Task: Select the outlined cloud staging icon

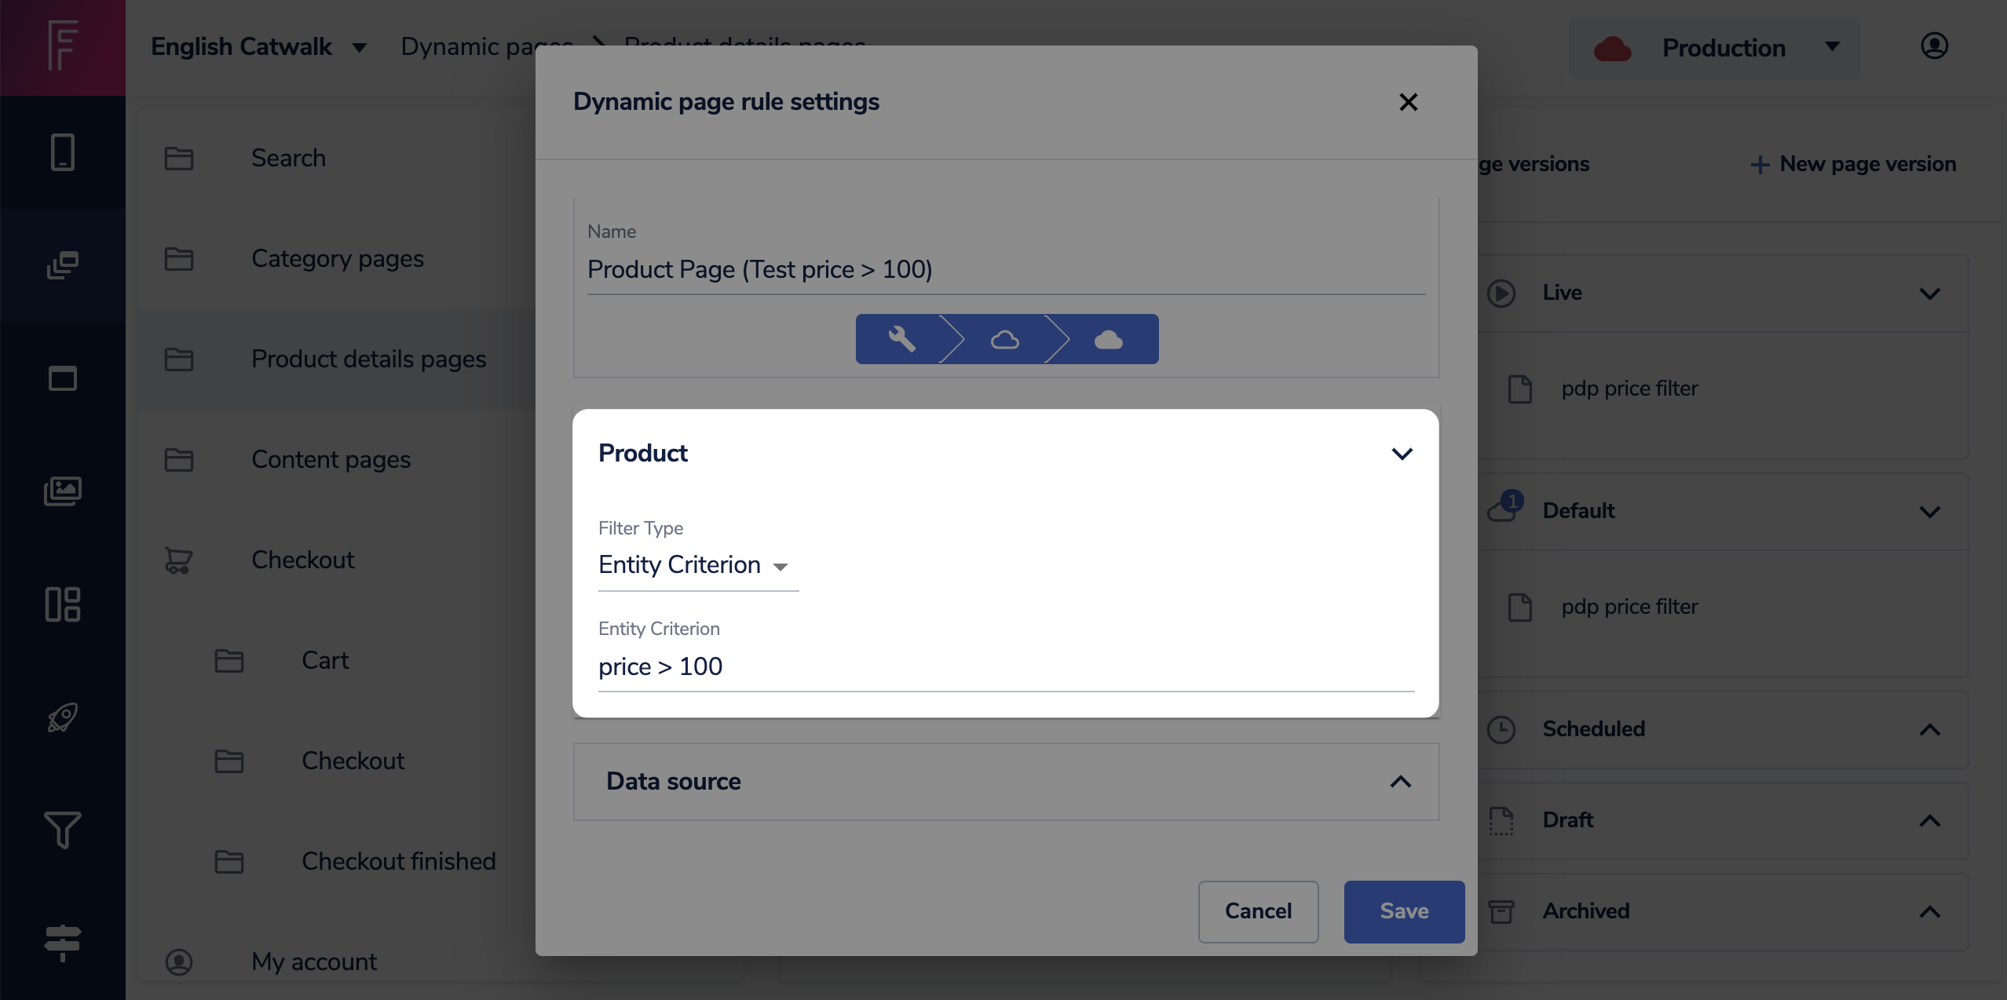Action: click(x=1004, y=339)
